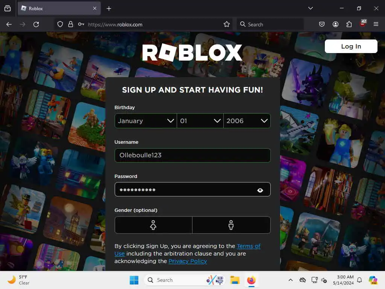Screen dimensions: 385x289
Task: Open the uBlock extension with 42 badge
Action: coord(363,23)
